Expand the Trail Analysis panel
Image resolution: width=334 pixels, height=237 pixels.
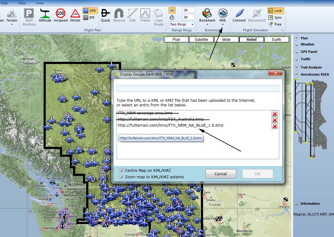pos(296,67)
